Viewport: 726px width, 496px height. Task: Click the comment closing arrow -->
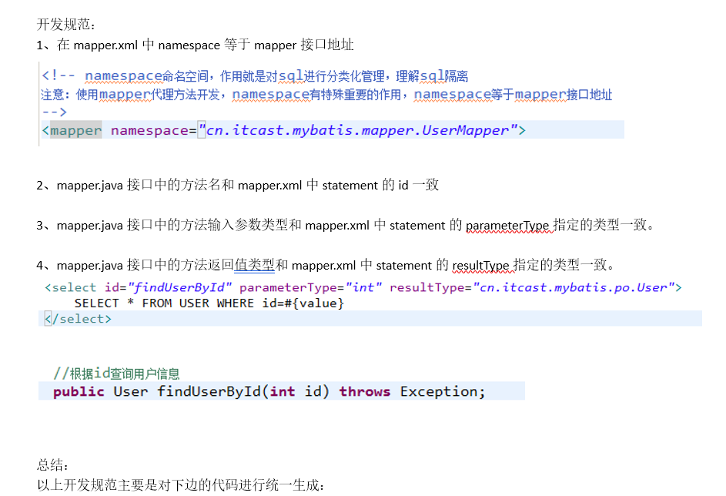click(54, 112)
